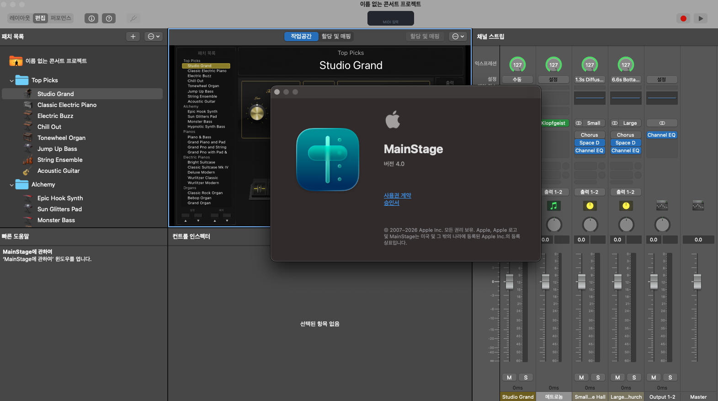Viewport: 718px width, 401px height.
Task: Open quick help question mark button
Action: click(109, 18)
